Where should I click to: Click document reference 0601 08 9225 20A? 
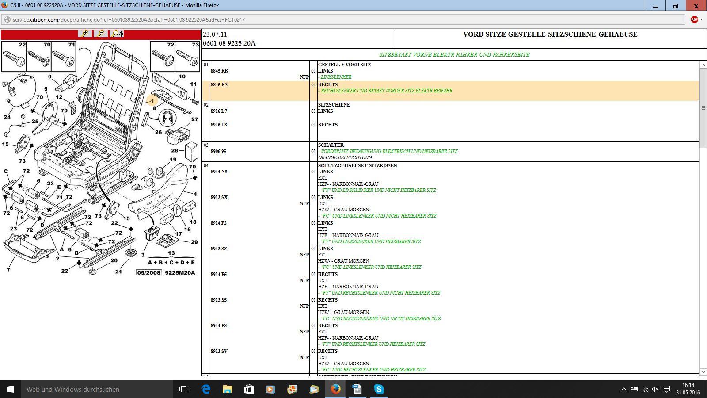coord(229,43)
